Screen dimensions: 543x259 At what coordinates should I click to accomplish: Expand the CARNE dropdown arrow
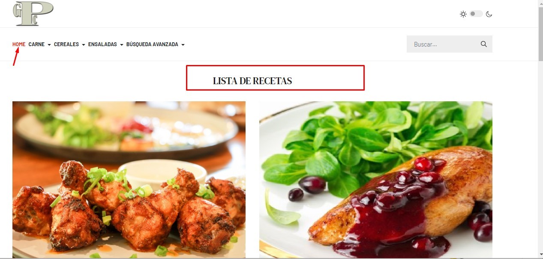coord(49,45)
